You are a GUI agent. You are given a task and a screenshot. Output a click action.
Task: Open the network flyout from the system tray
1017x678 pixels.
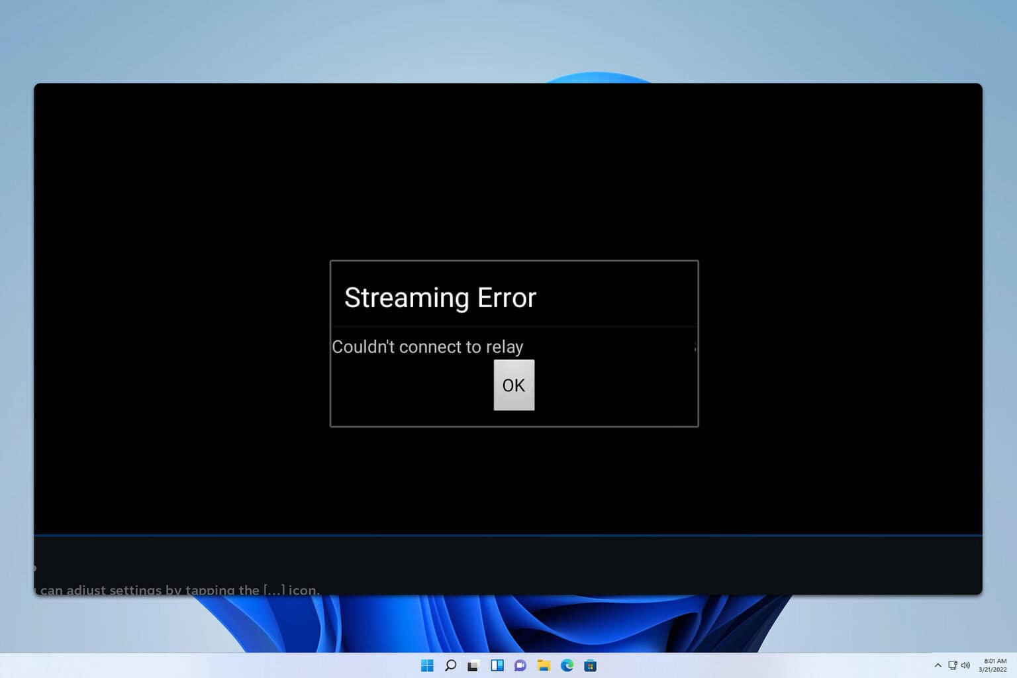coord(953,665)
